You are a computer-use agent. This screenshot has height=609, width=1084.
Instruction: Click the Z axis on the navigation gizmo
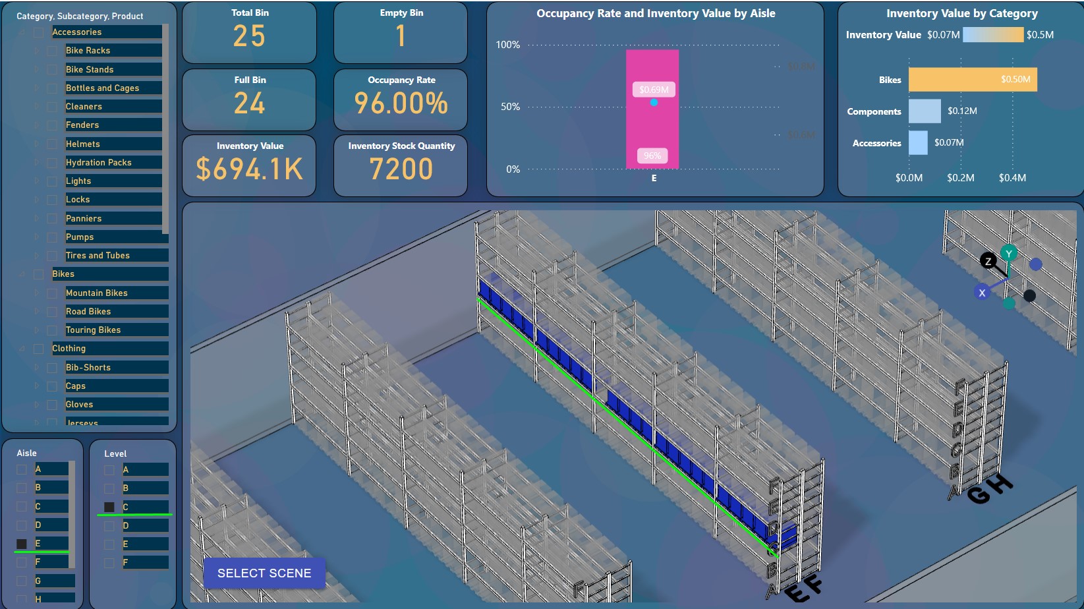pyautogui.click(x=988, y=261)
